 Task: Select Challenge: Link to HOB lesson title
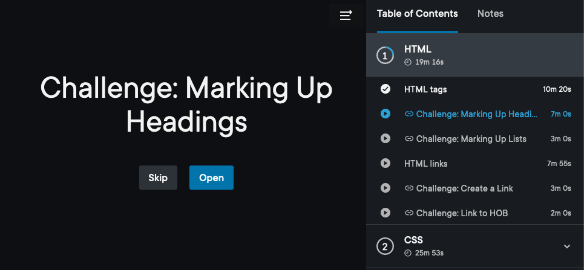click(x=462, y=213)
